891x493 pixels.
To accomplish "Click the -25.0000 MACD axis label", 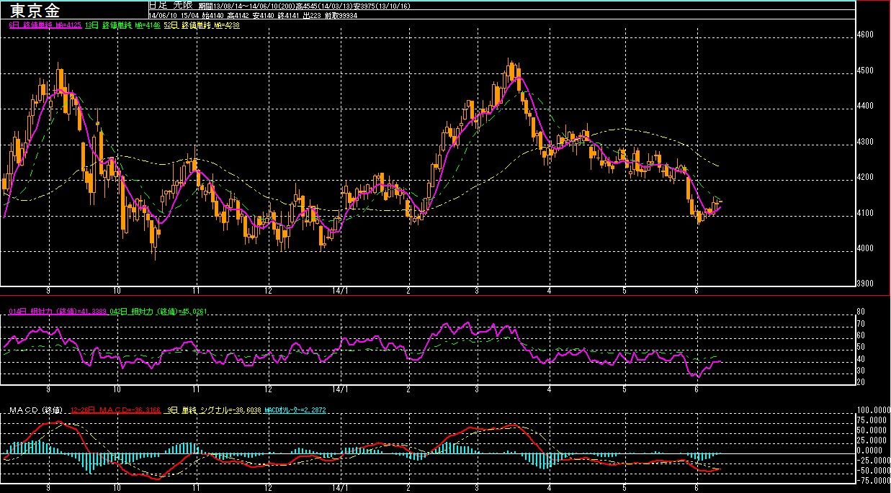I will tap(872, 460).
